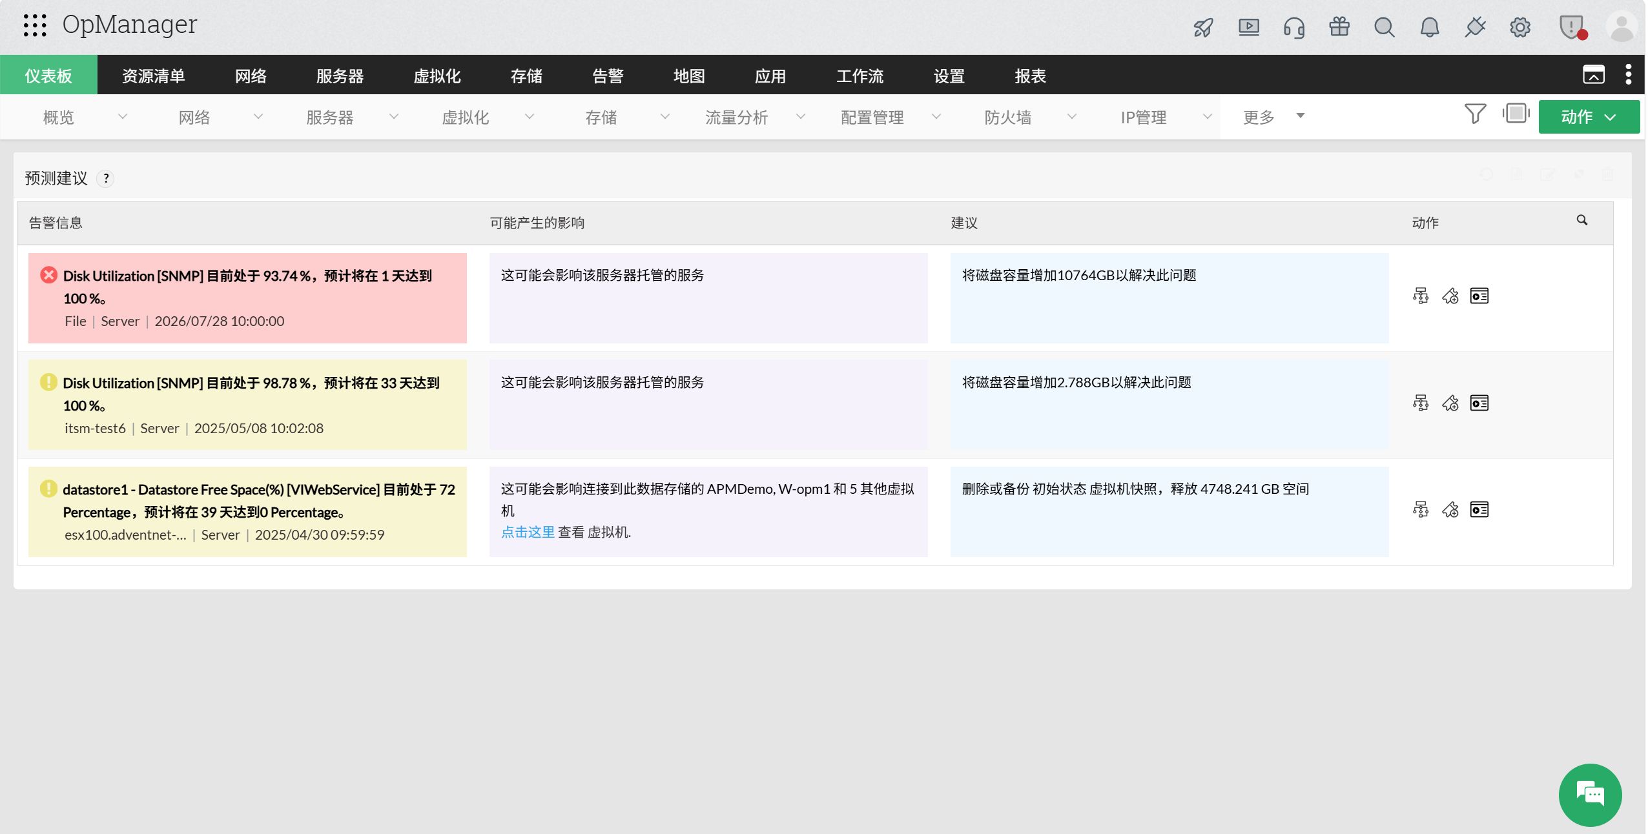The height and width of the screenshot is (834, 1648).
Task: Open the Disk Utilization 98.78% alarm message
Action: (x=251, y=394)
